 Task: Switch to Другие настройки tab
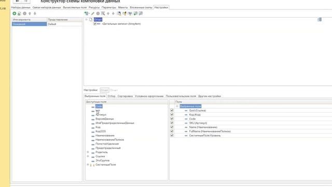pyautogui.click(x=210, y=96)
